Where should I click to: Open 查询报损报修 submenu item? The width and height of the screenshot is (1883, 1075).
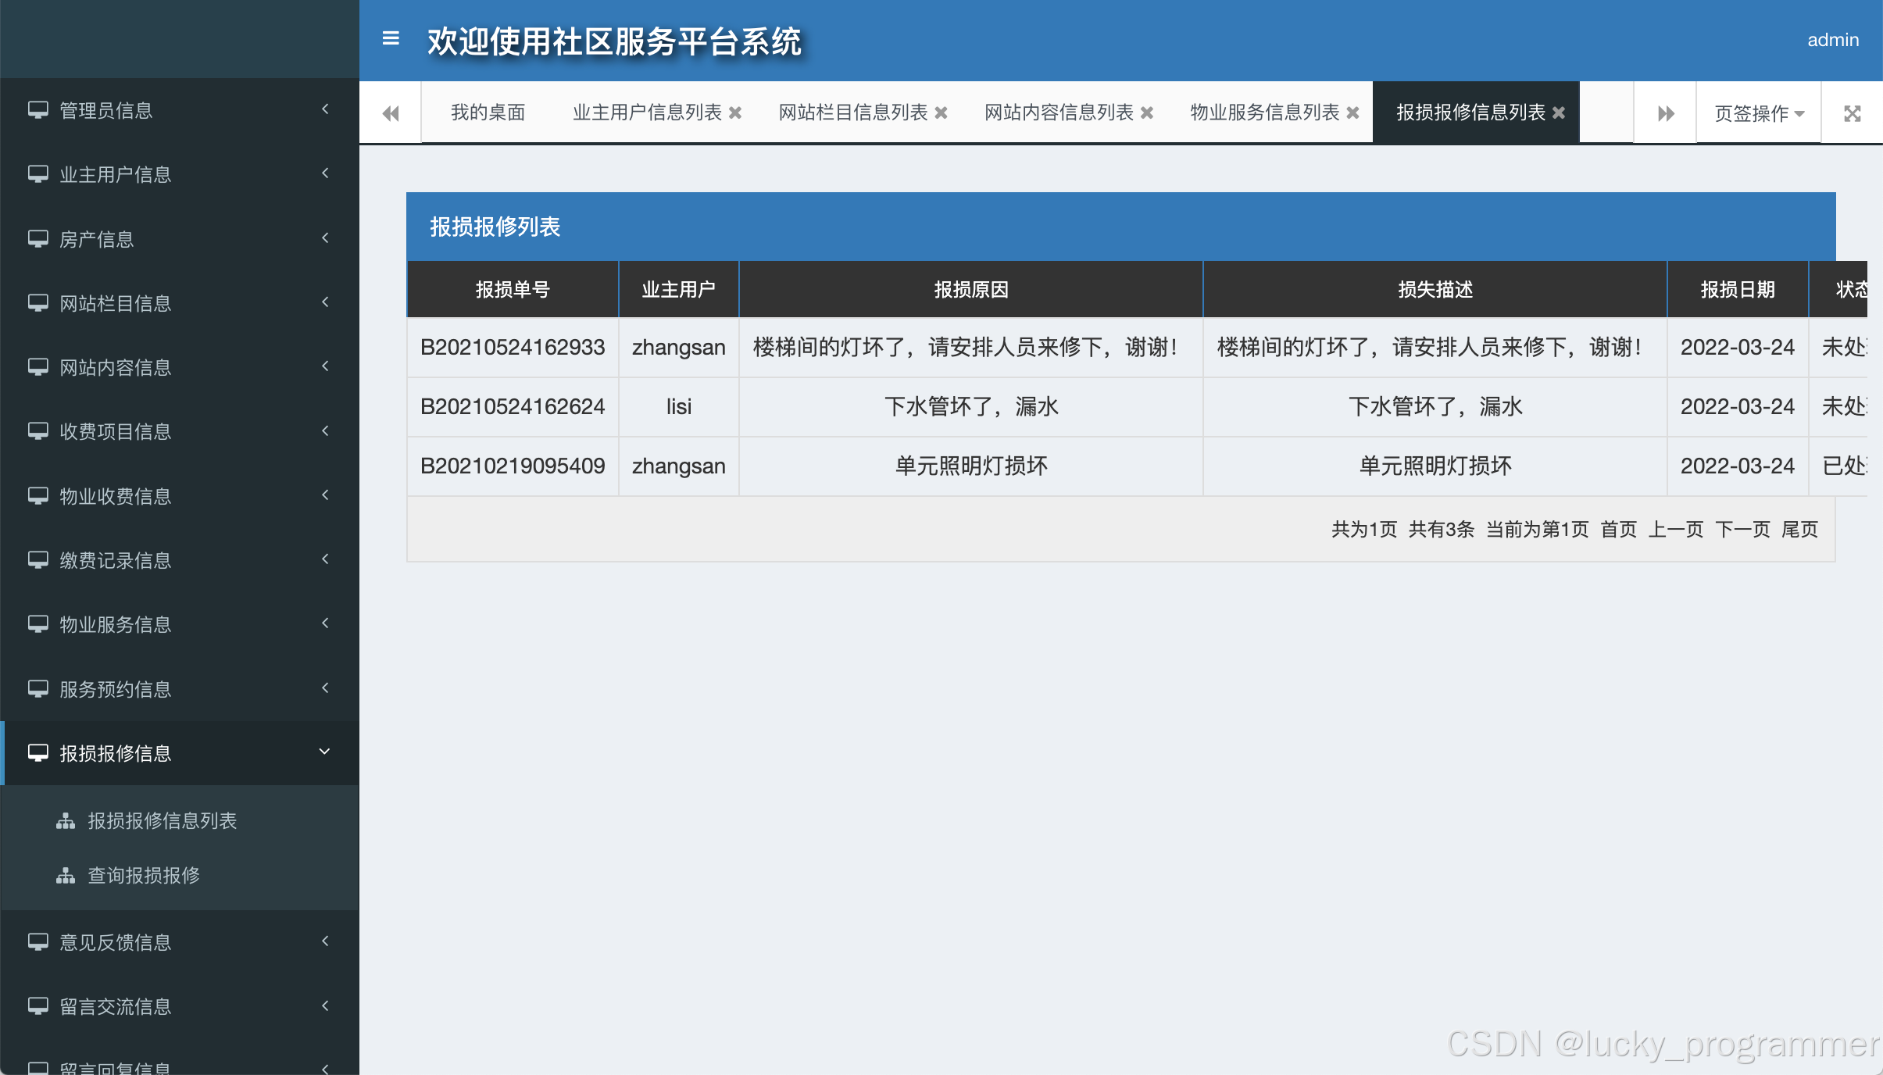point(144,875)
